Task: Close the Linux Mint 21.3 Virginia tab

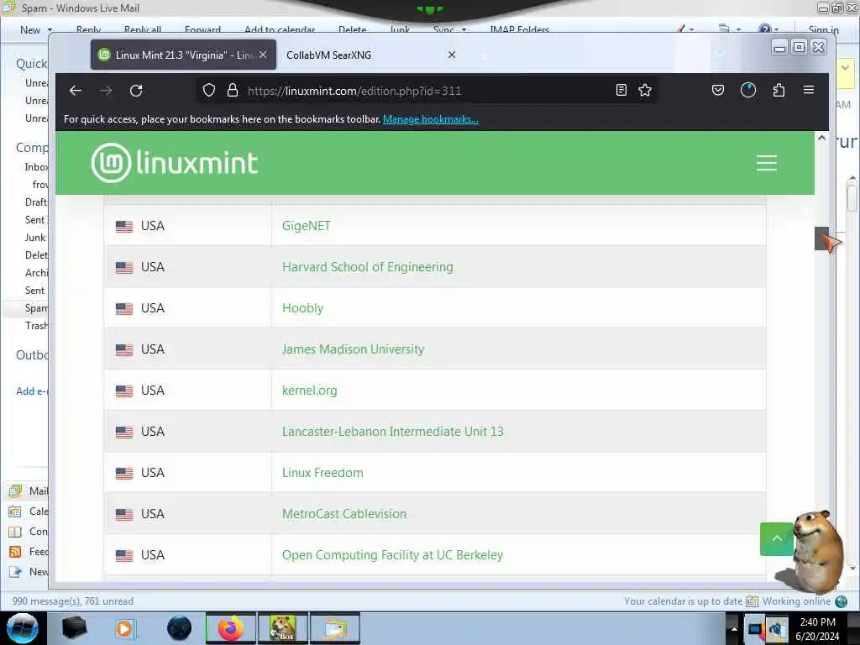Action: [263, 55]
